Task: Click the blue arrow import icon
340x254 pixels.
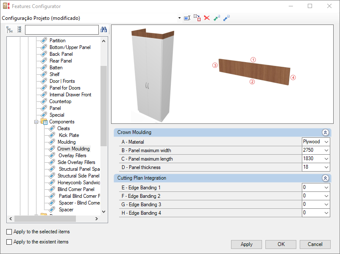Action: point(226,18)
